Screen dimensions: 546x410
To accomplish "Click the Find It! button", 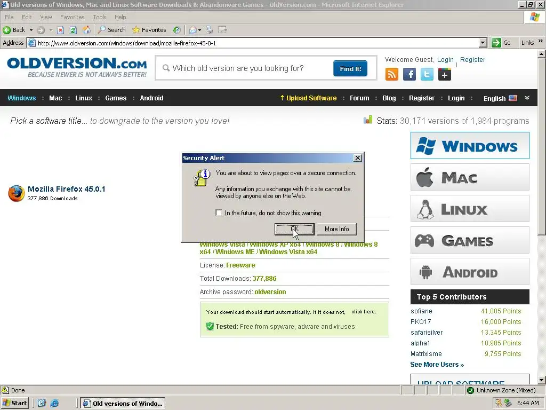I will 350,68.
